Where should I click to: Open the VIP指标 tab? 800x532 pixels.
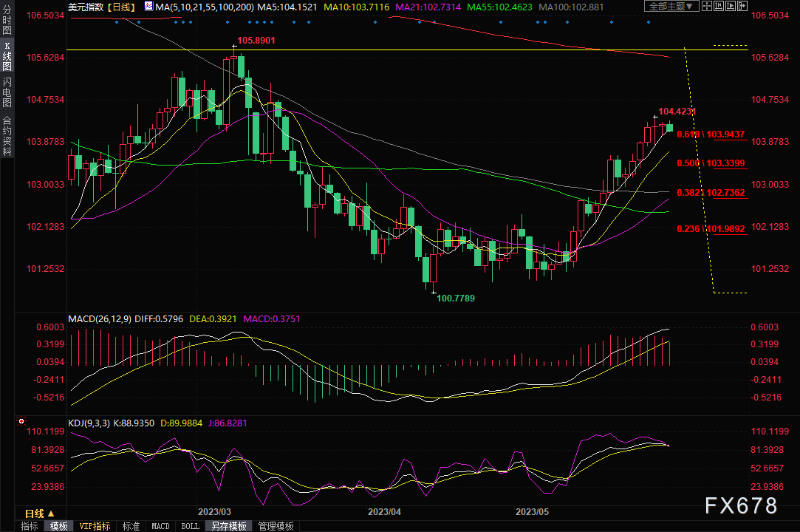[x=95, y=526]
